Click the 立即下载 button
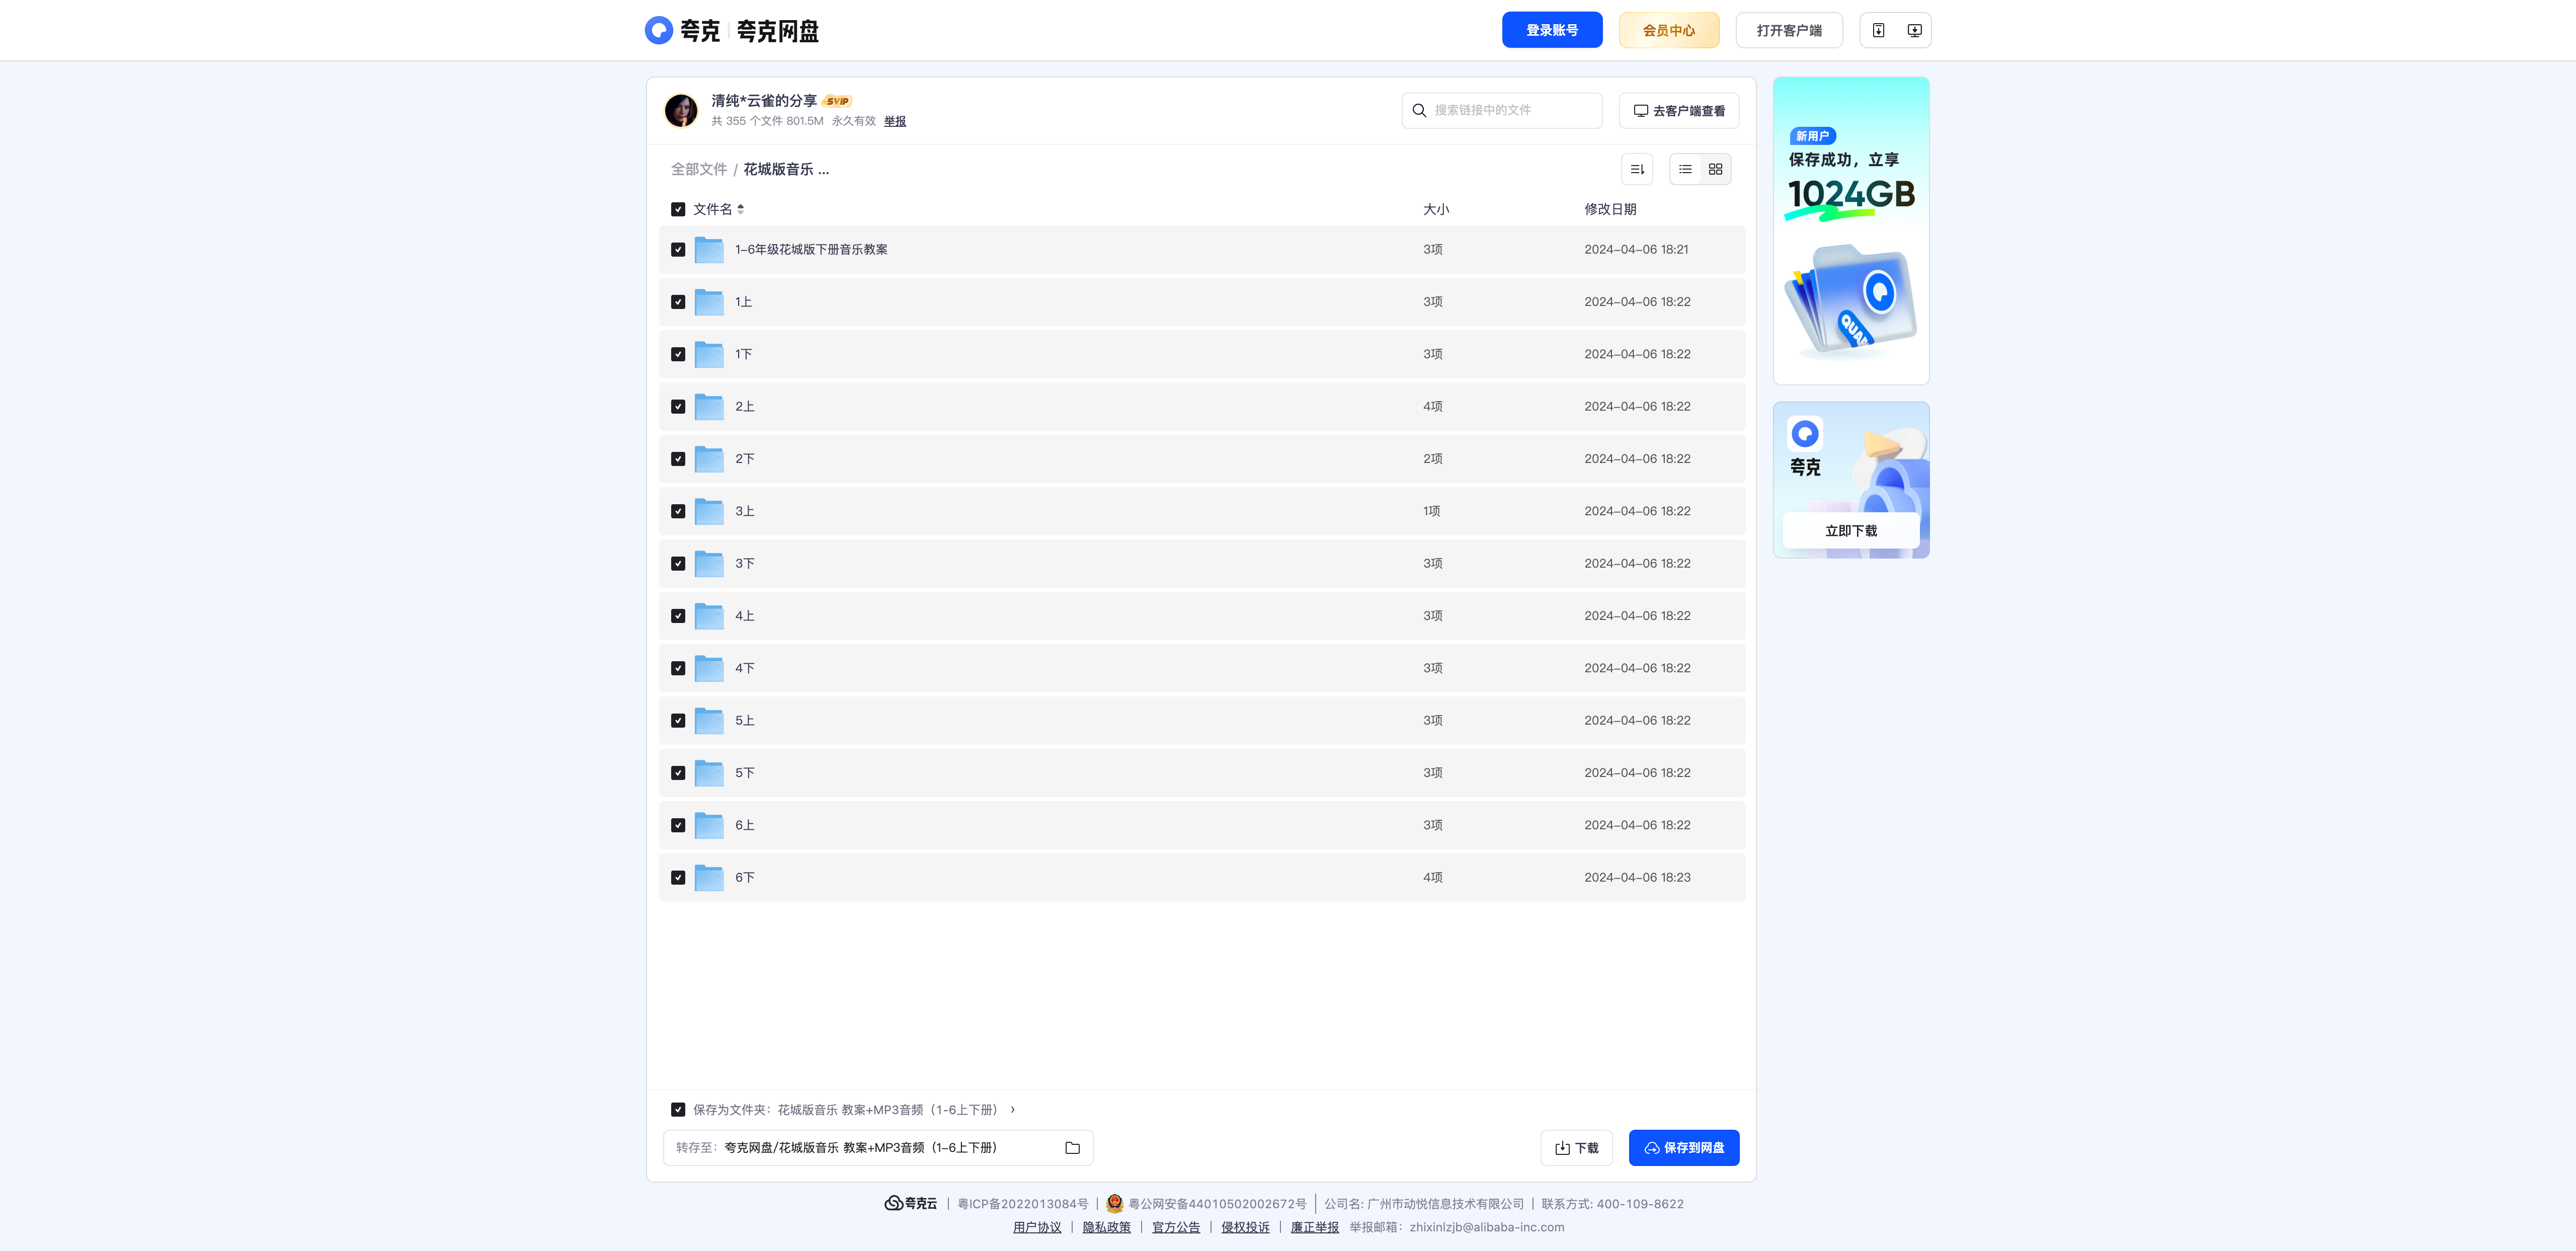Image resolution: width=2576 pixels, height=1251 pixels. pyautogui.click(x=1851, y=531)
